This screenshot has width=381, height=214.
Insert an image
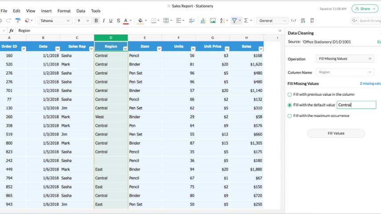[213, 20]
